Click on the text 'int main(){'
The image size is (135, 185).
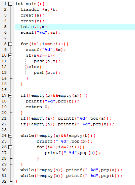click(30, 4)
